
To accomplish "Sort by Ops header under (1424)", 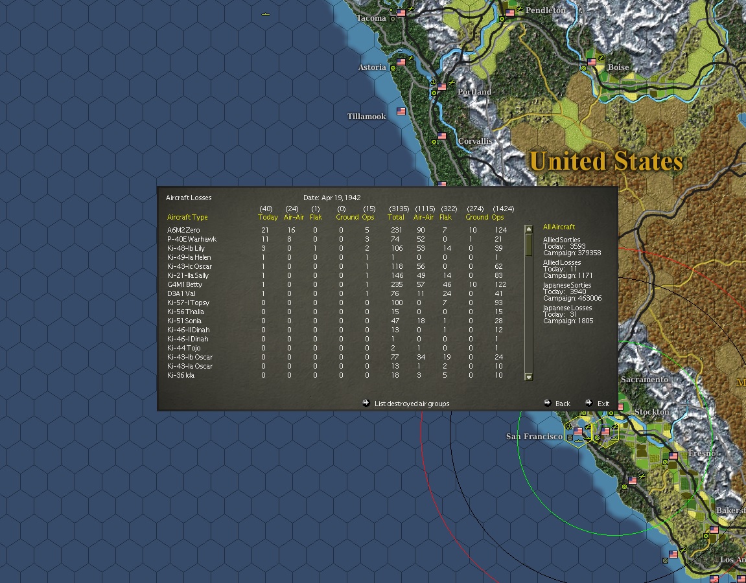I will pyautogui.click(x=498, y=217).
